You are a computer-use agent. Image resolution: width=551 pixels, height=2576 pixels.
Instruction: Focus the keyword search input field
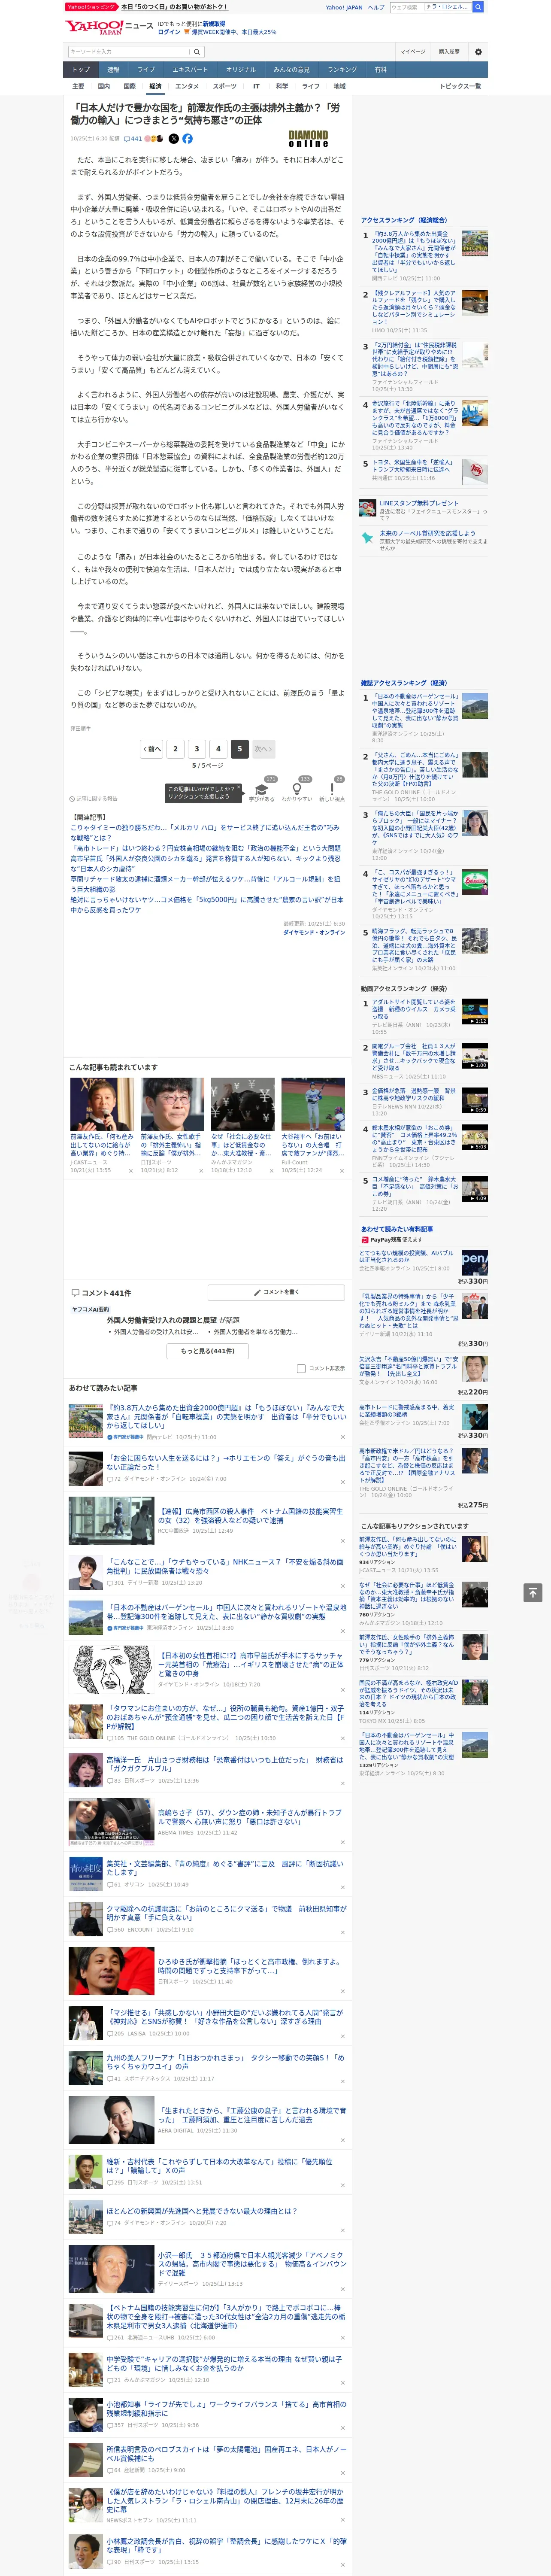[x=128, y=51]
